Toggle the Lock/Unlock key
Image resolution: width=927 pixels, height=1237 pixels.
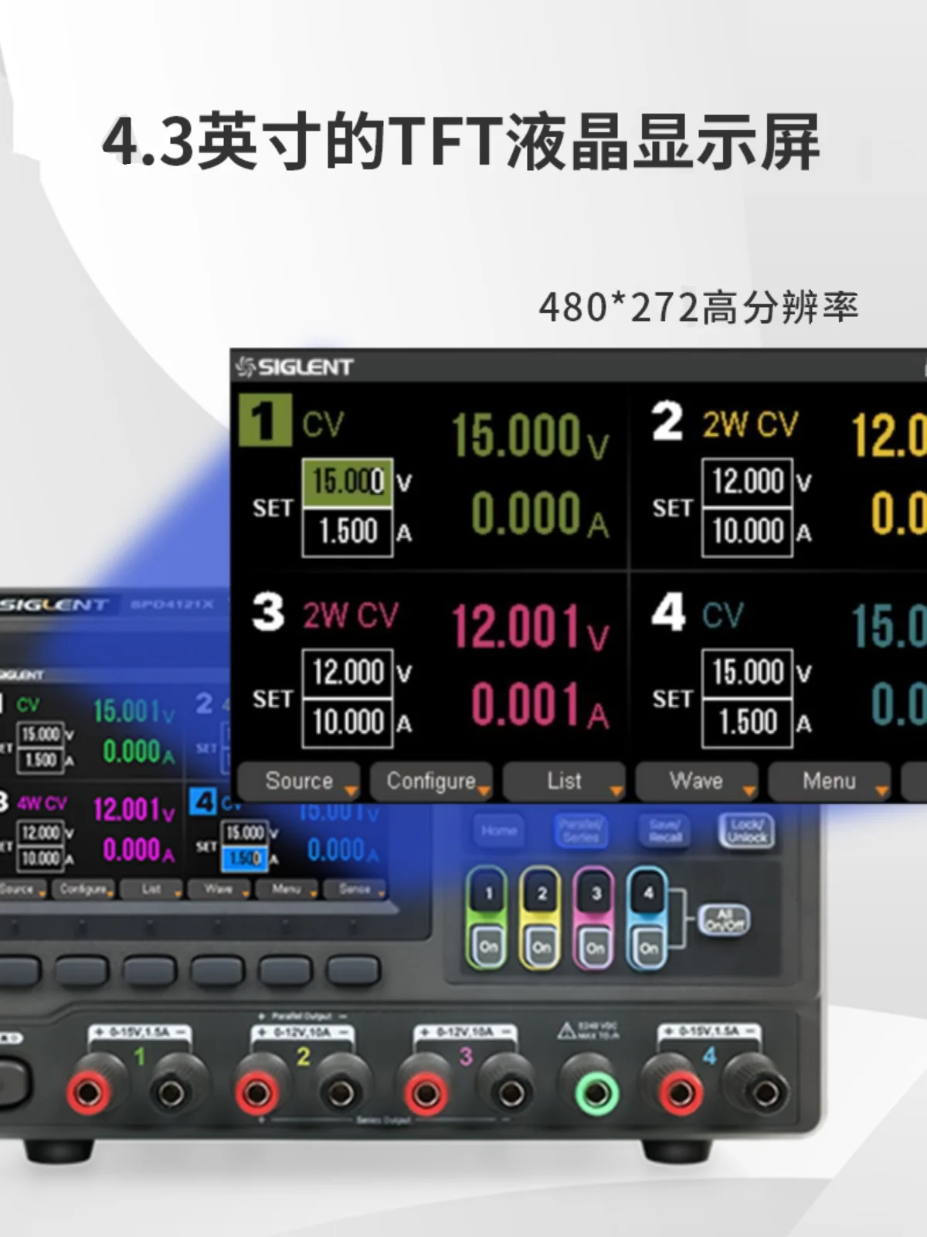(746, 831)
